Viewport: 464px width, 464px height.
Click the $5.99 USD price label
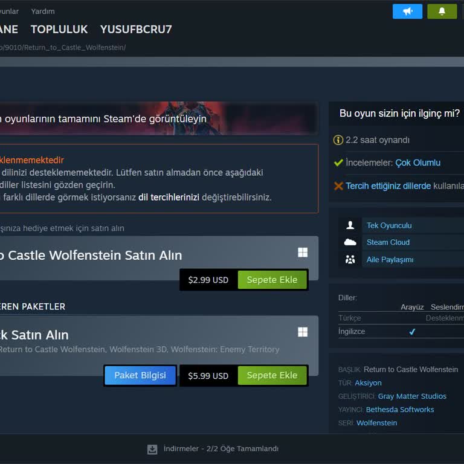pos(208,376)
